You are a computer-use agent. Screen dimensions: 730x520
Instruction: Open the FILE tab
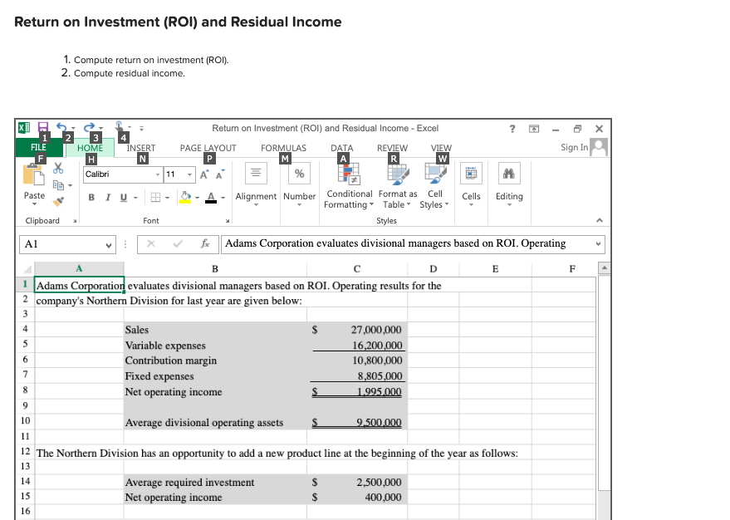coord(39,147)
